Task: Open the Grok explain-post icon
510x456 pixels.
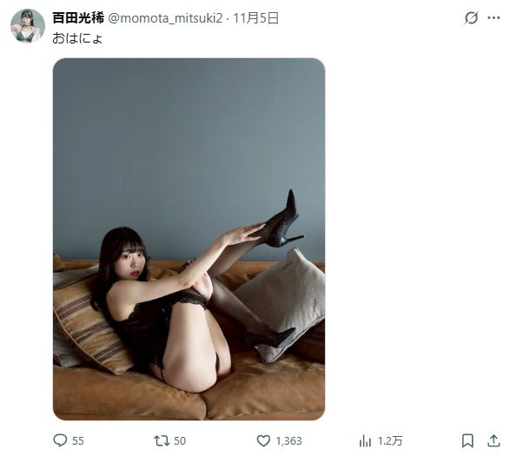Action: pos(471,17)
